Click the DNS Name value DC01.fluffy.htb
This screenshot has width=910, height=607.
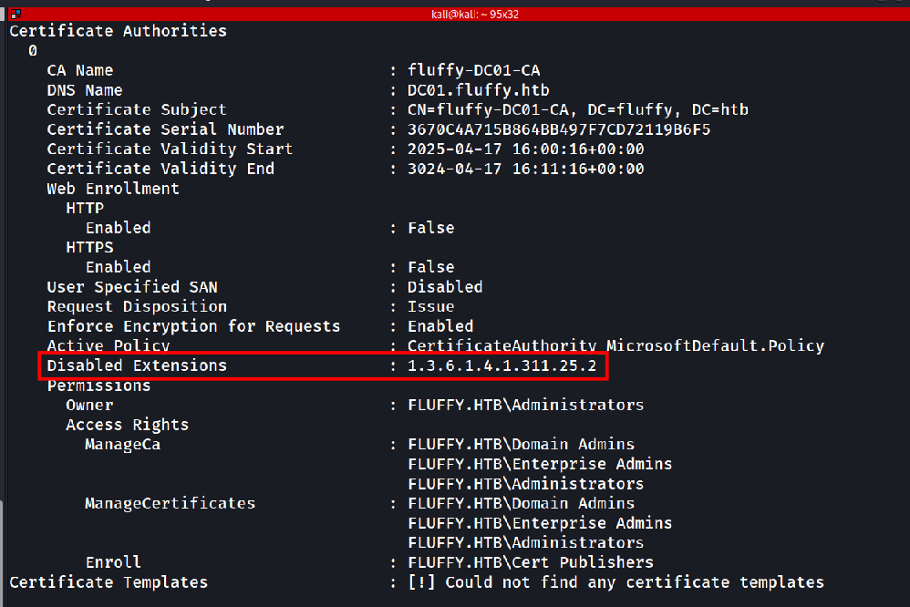click(x=478, y=90)
